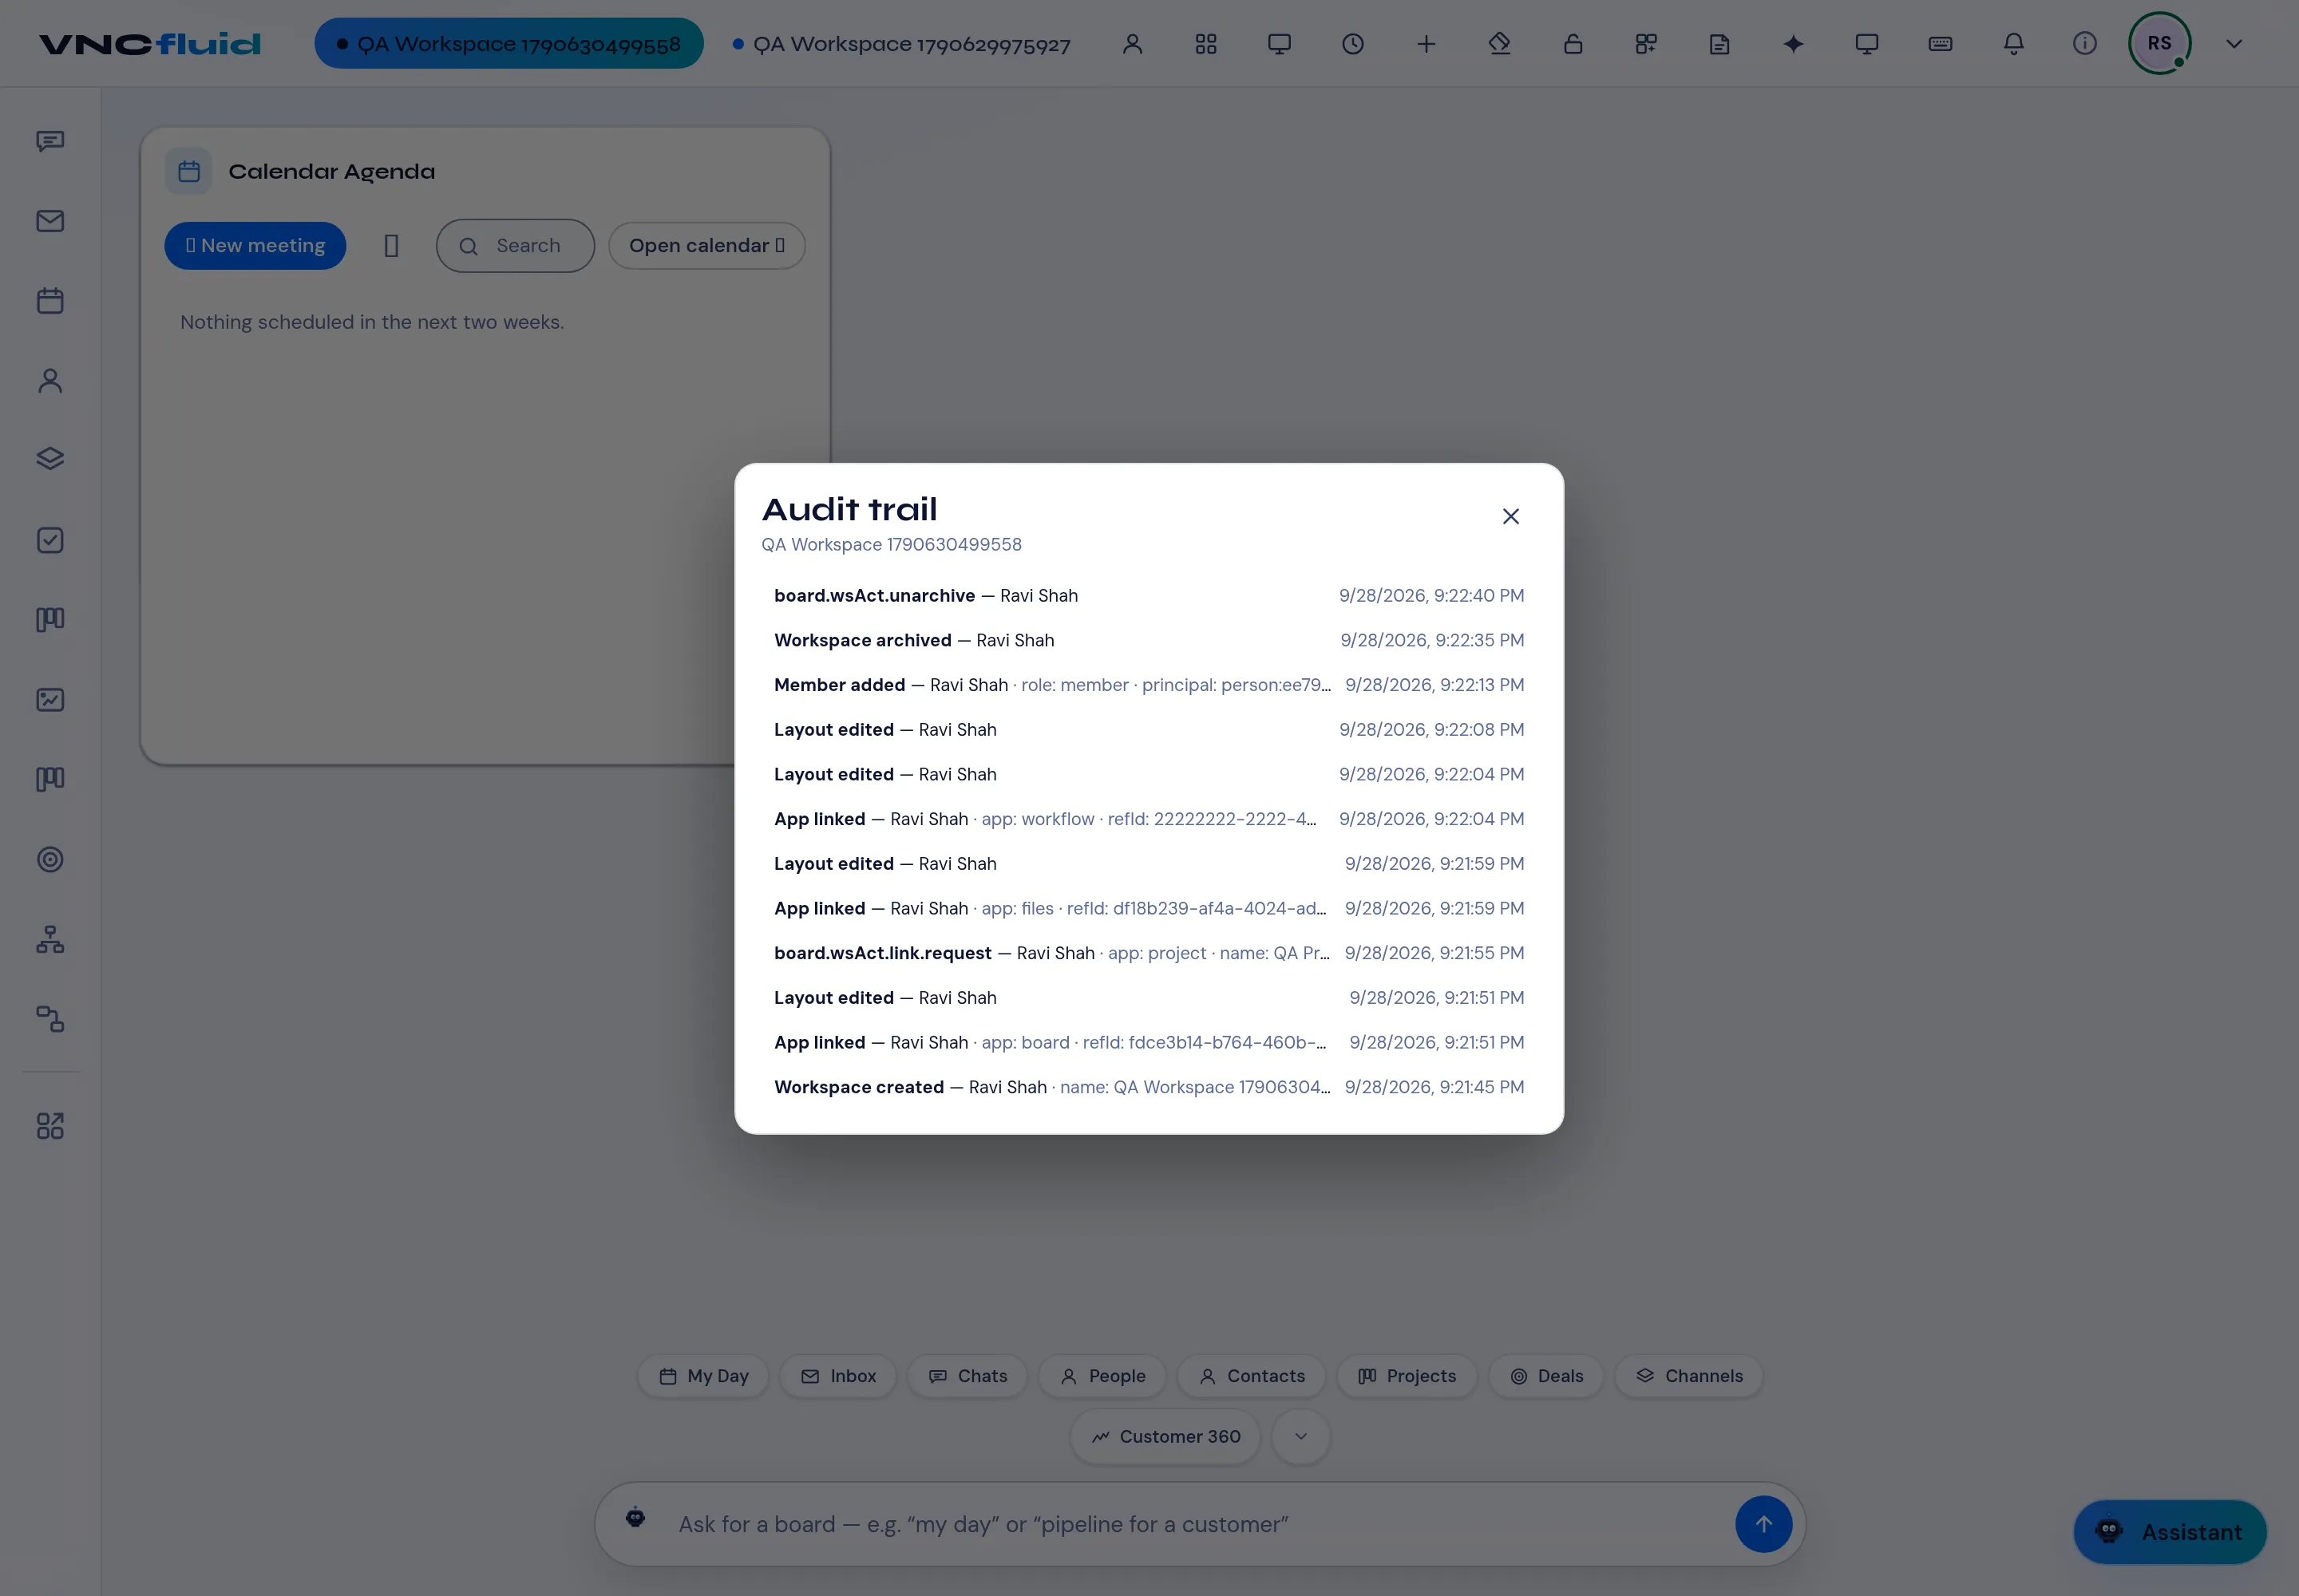Open the Assistant button
This screenshot has height=1596, width=2299.
[2170, 1532]
